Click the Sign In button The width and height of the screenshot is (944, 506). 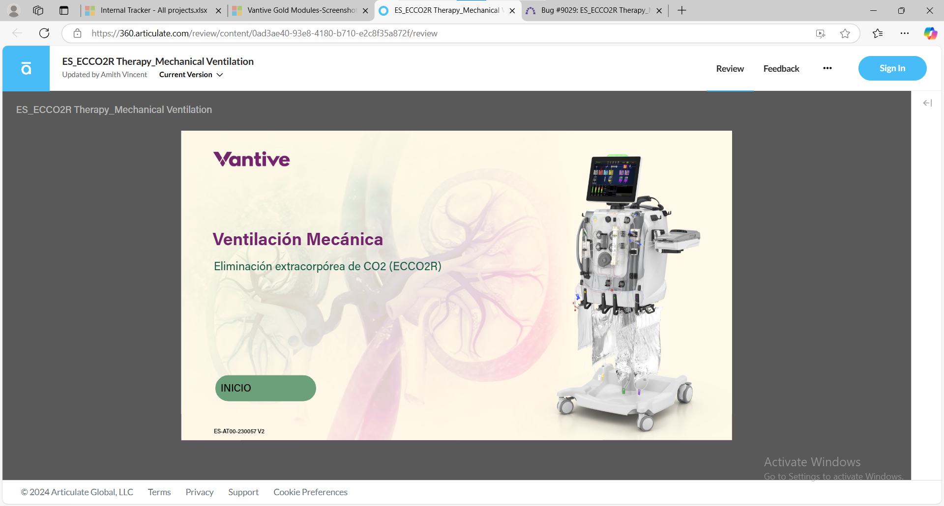coord(892,68)
